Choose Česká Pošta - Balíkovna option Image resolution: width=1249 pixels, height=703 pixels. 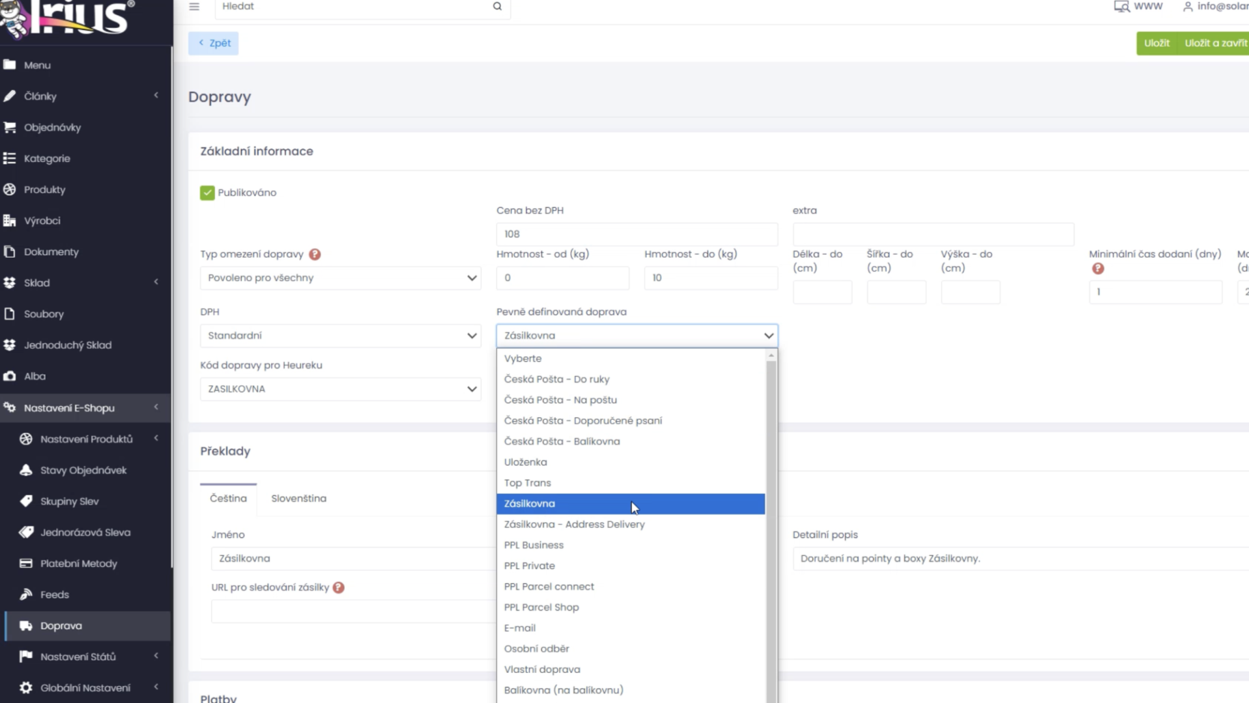point(631,441)
